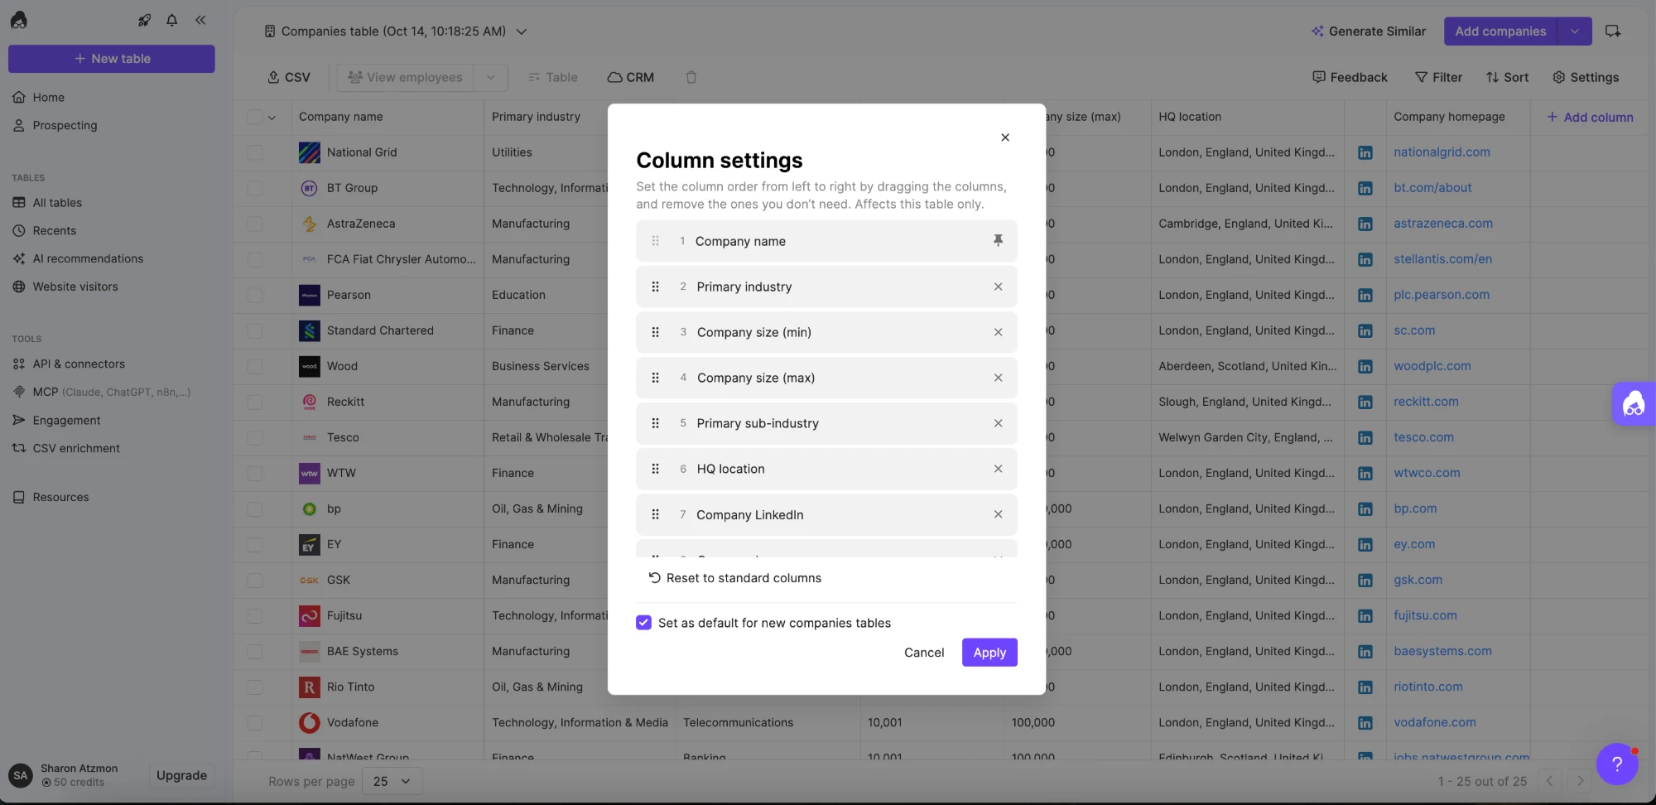Click the trash delete icon in toolbar
The image size is (1656, 805).
pyautogui.click(x=691, y=77)
